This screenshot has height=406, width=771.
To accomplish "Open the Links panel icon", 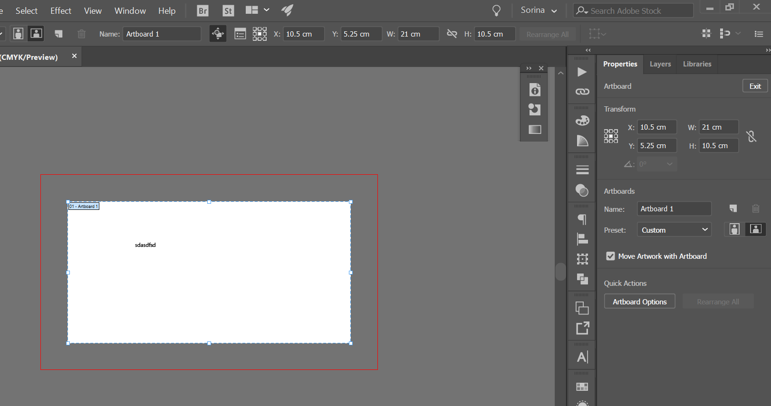I will click(x=582, y=92).
